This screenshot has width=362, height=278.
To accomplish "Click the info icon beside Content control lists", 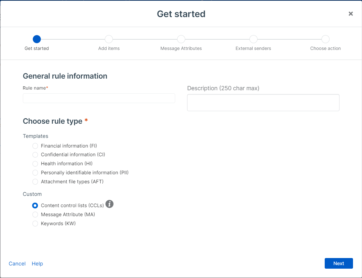I will coord(110,204).
